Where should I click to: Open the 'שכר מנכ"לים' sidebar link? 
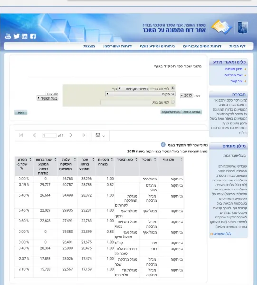(233, 75)
